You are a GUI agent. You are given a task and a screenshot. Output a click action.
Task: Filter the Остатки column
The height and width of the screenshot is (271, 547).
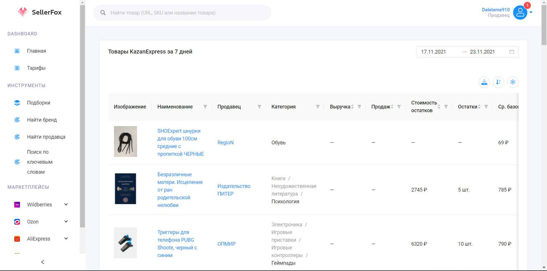pyautogui.click(x=486, y=107)
